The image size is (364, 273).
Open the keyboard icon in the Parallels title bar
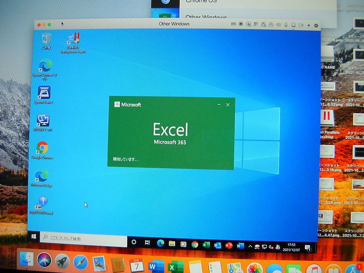click(x=233, y=24)
